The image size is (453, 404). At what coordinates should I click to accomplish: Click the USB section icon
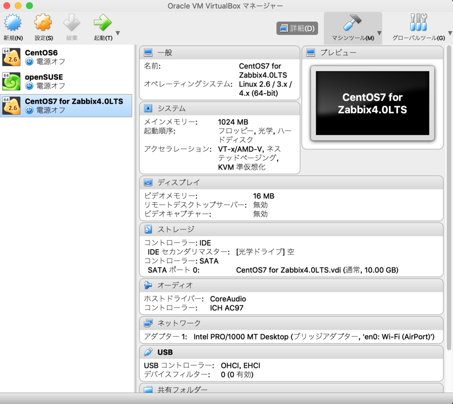click(148, 352)
